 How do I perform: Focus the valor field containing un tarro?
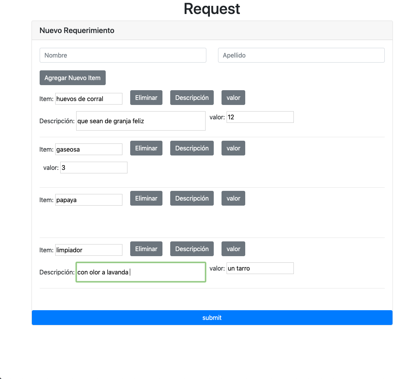pyautogui.click(x=260, y=268)
